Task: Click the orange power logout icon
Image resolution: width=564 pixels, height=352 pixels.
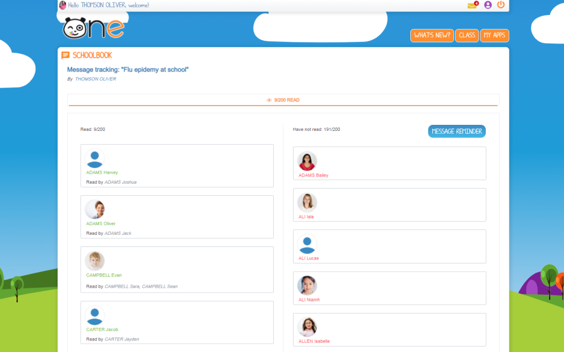Action: pyautogui.click(x=501, y=4)
